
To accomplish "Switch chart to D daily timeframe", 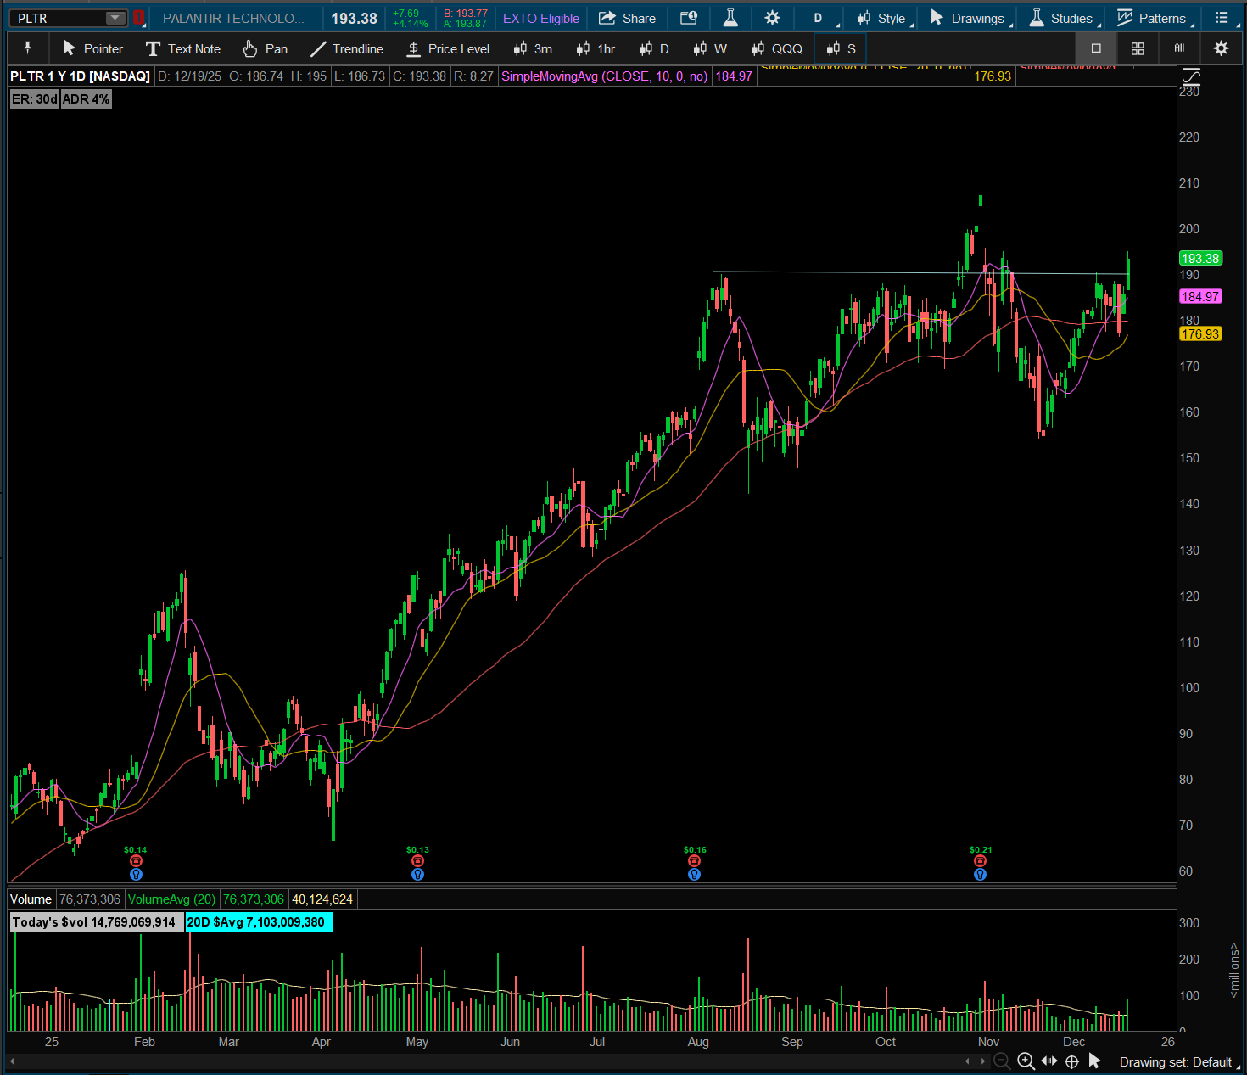I will pyautogui.click(x=654, y=48).
